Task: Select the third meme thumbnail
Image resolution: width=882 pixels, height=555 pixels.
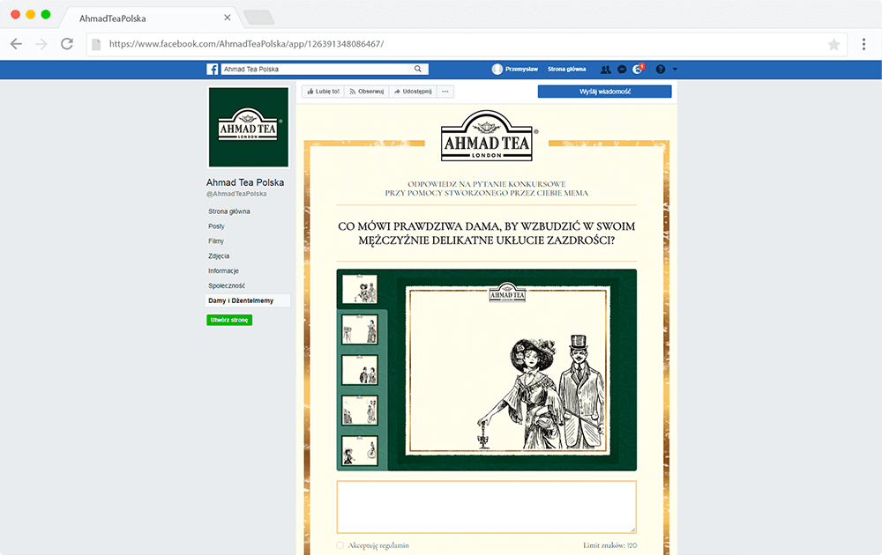Action: (x=360, y=370)
